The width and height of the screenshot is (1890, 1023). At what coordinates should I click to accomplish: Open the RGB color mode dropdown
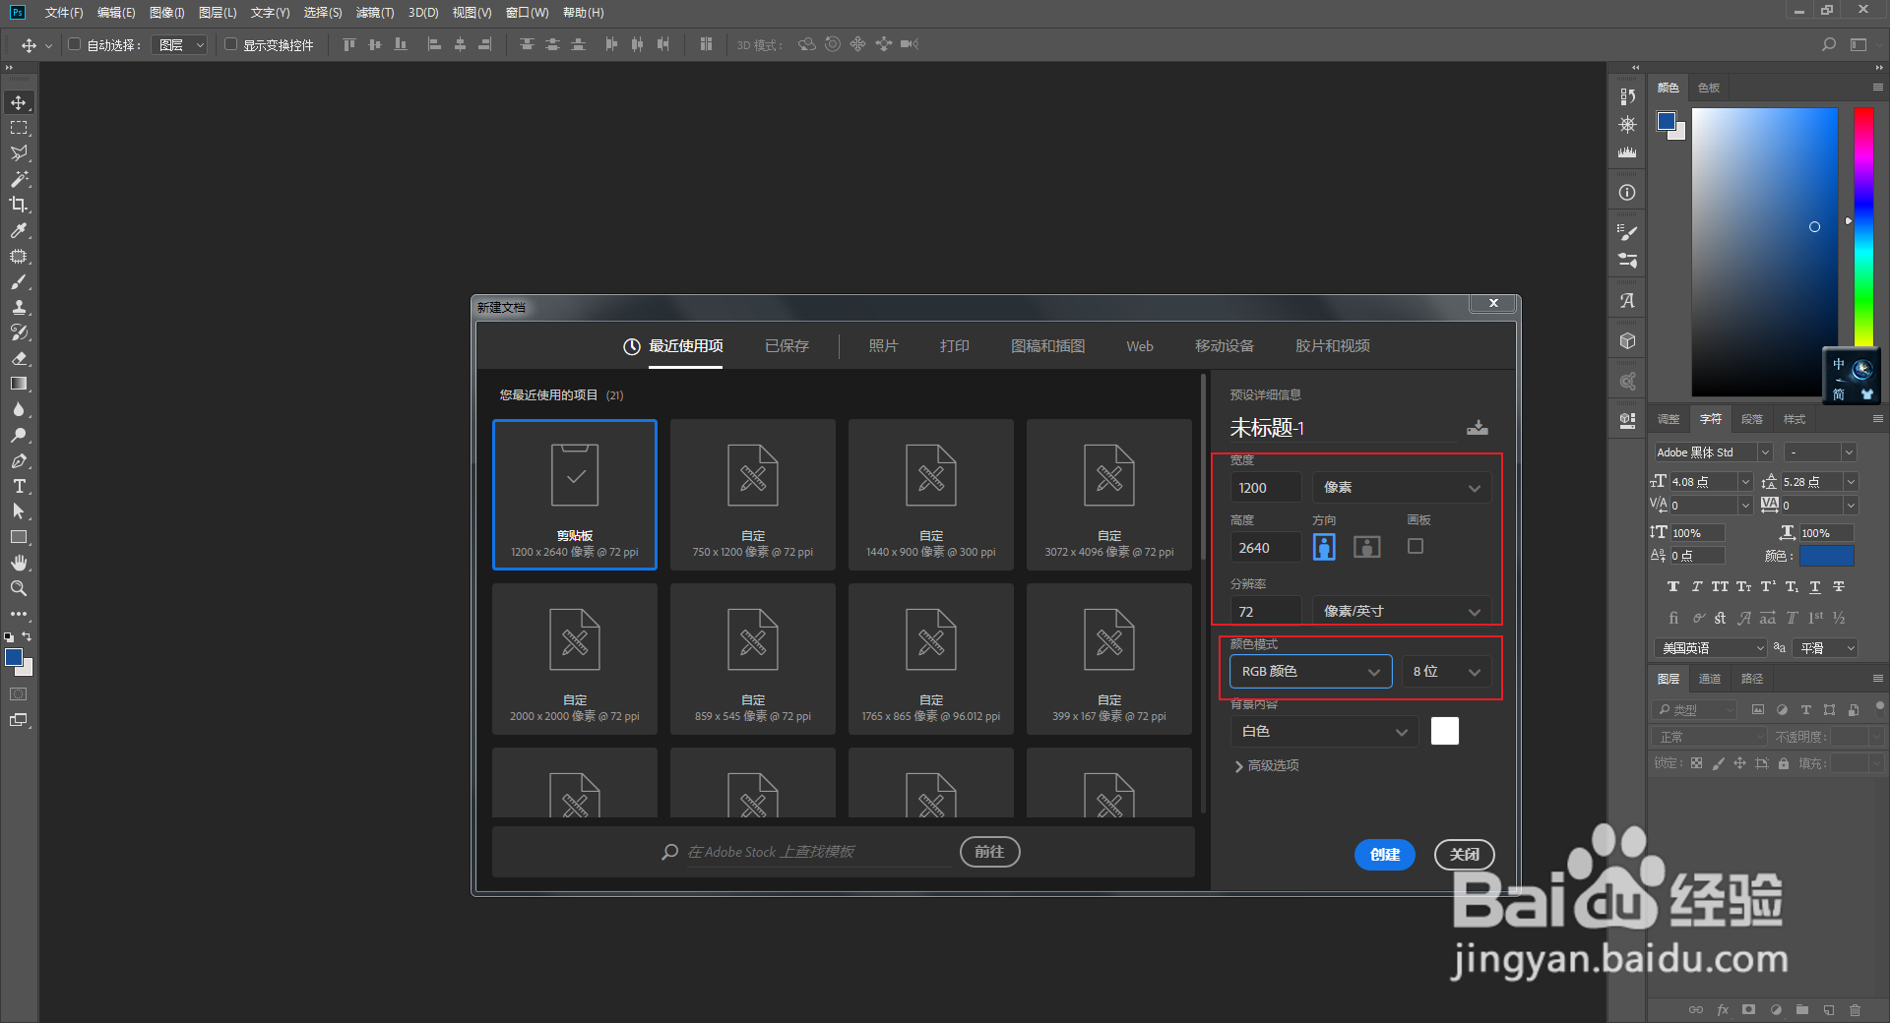1311,672
